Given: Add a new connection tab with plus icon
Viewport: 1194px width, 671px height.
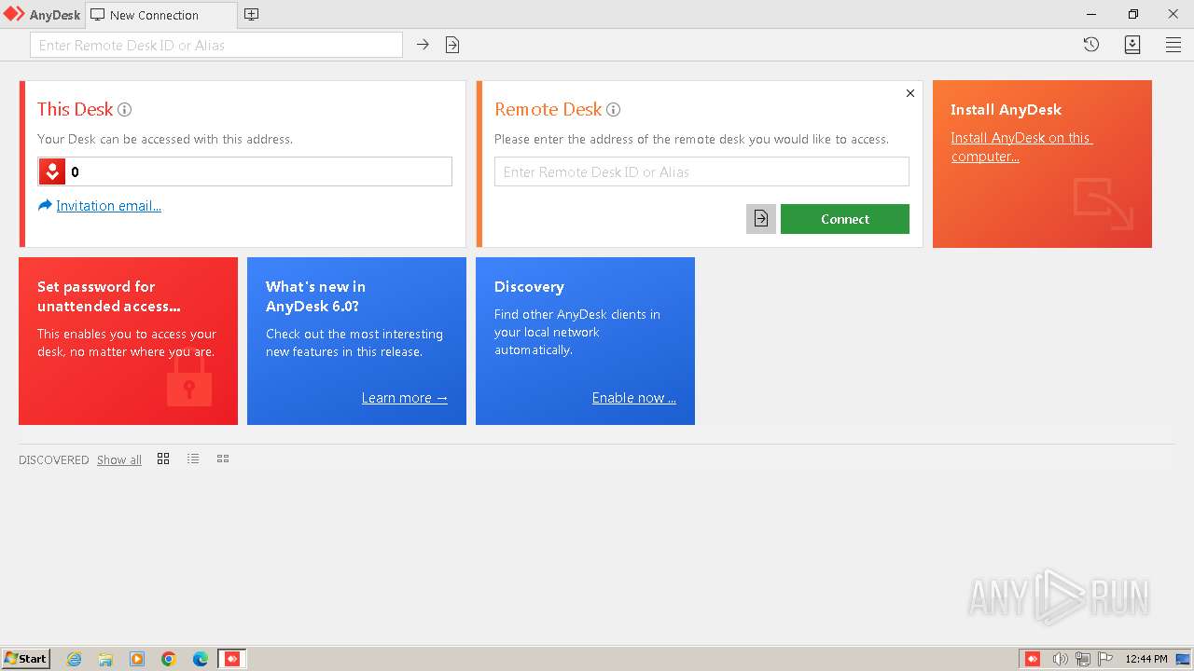Looking at the screenshot, I should pos(251,15).
